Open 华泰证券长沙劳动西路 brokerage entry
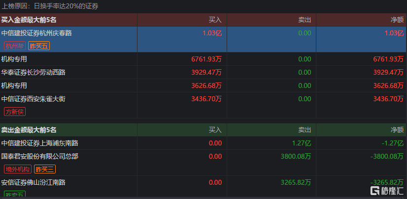 203,72
